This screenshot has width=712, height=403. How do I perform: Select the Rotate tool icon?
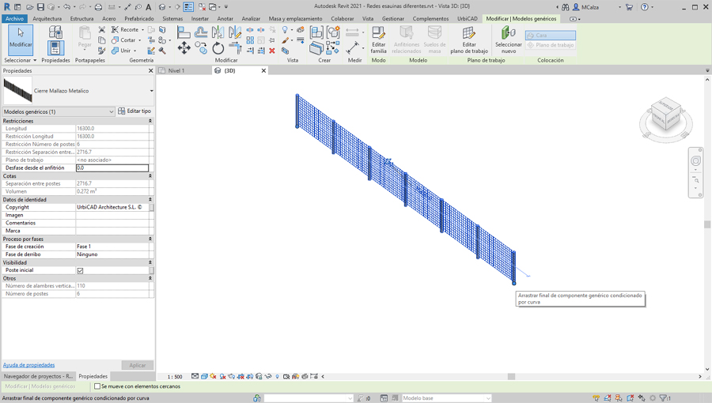pos(218,49)
